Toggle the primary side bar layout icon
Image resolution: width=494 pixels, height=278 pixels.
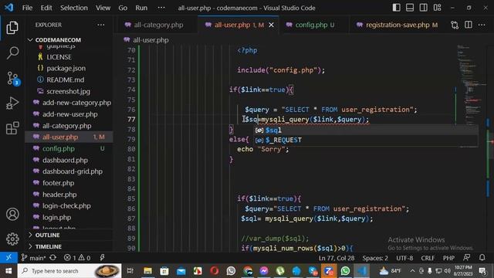(x=396, y=8)
